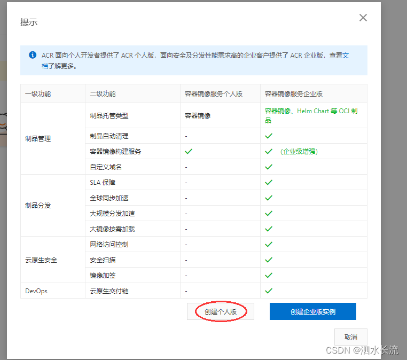Click the 全球同步加速 row label

point(109,198)
